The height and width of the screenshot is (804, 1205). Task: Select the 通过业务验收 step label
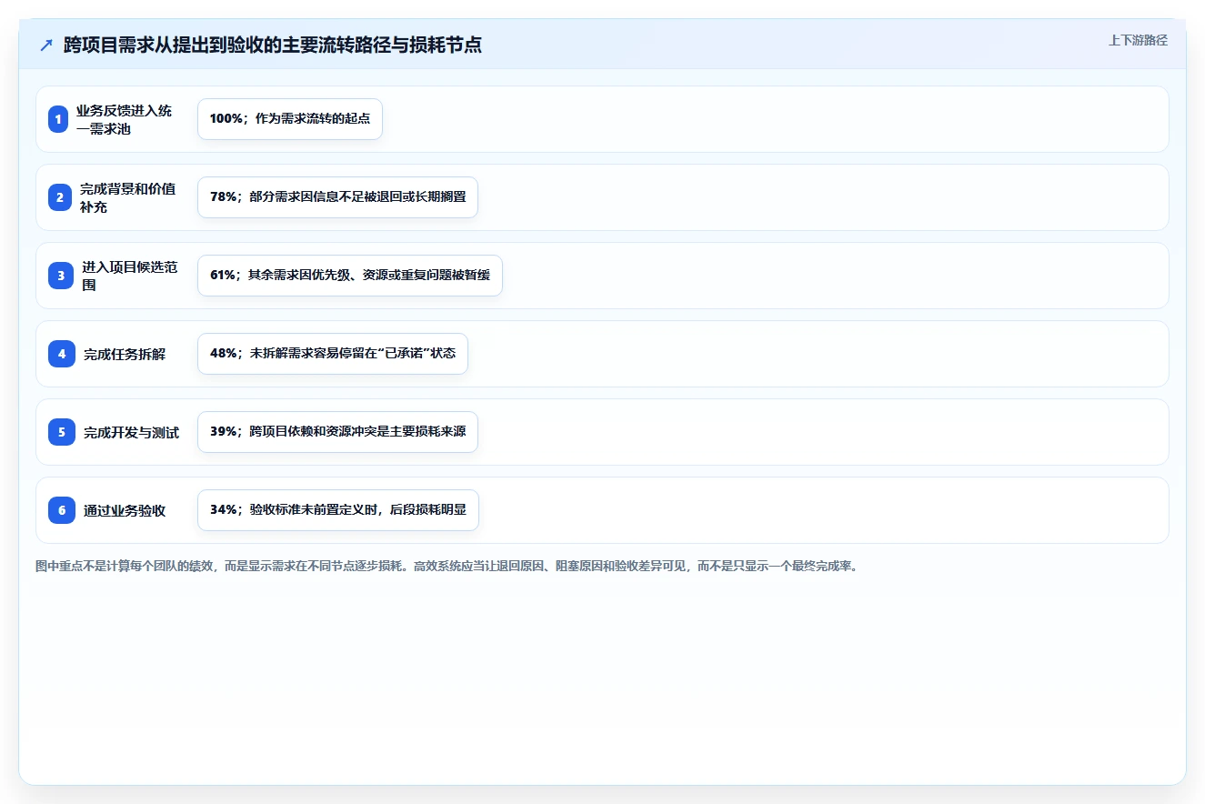(x=125, y=511)
